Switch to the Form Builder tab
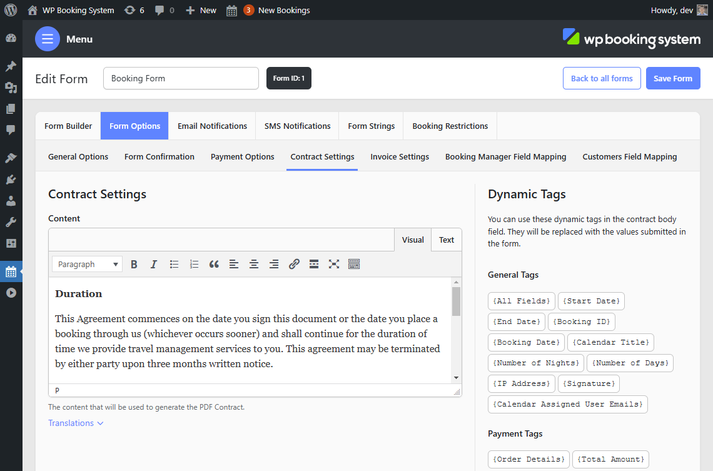 coord(68,126)
